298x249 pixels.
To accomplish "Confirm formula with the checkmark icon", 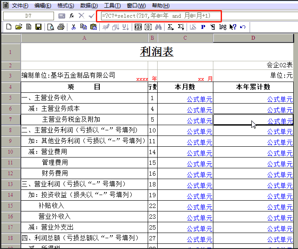I will tap(92, 16).
